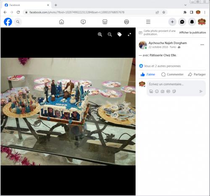Reload the page
Screen dimensions: 210x196
click(x=18, y=12)
